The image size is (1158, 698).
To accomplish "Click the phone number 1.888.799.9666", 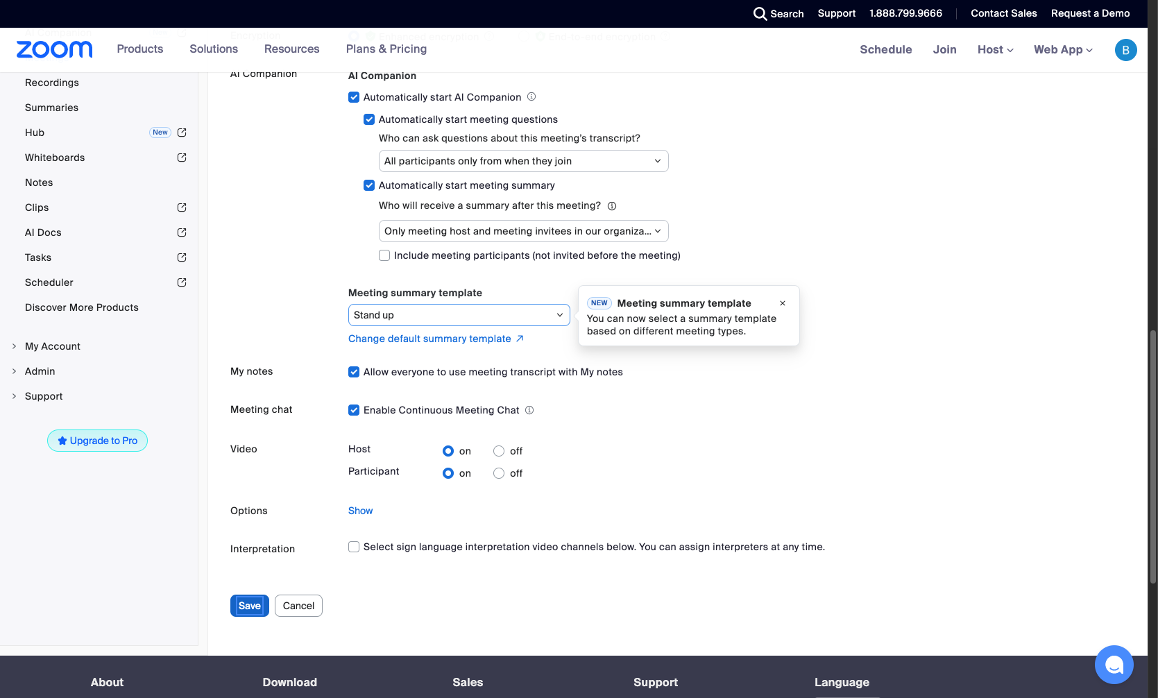I will (x=906, y=13).
